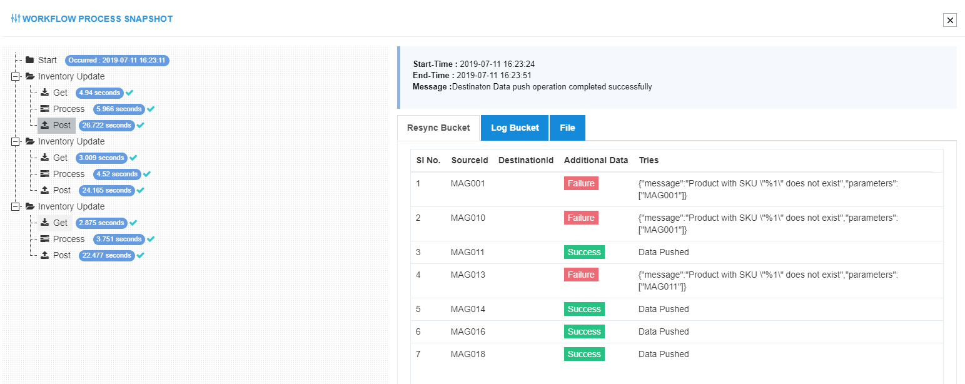Click the folder icon of second Inventory Update
Viewport: 965px width, 384px height.
tap(29, 141)
